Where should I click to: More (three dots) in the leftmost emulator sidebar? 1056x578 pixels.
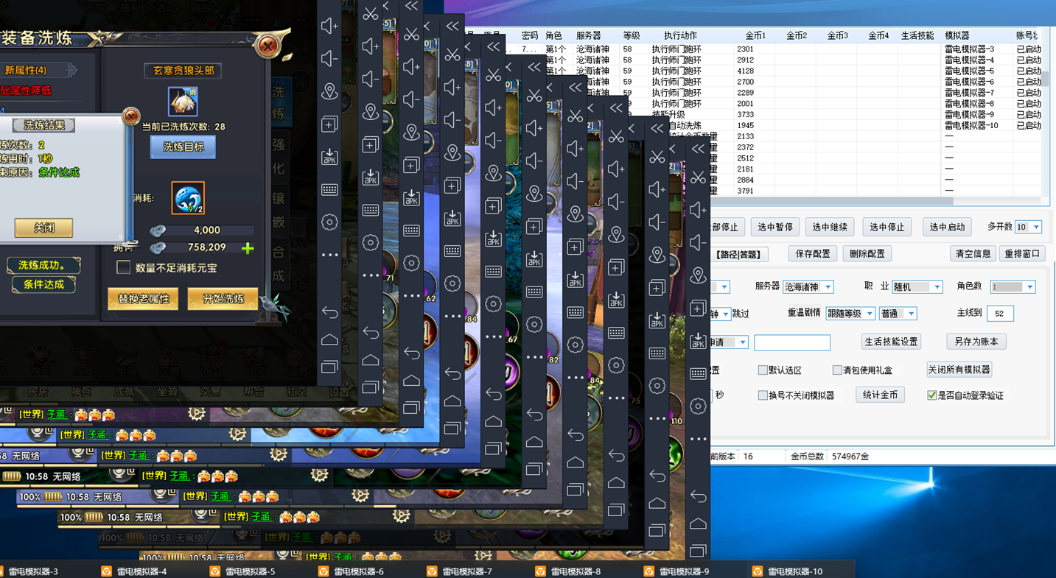point(329,255)
